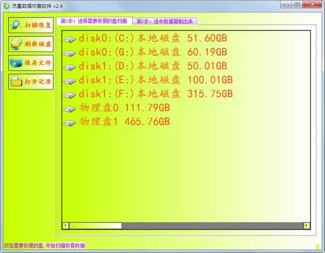This screenshot has width=325, height=253.
Task: Click the drive icon for disk0 (C:)
Action: [70, 39]
